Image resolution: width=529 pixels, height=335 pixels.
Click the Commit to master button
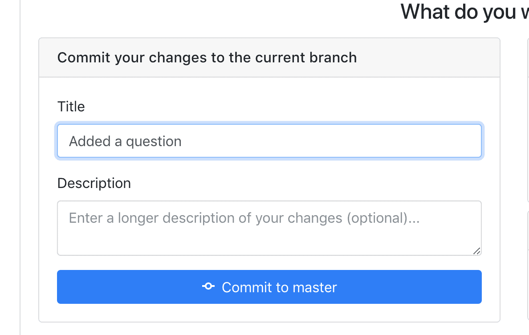coord(269,287)
